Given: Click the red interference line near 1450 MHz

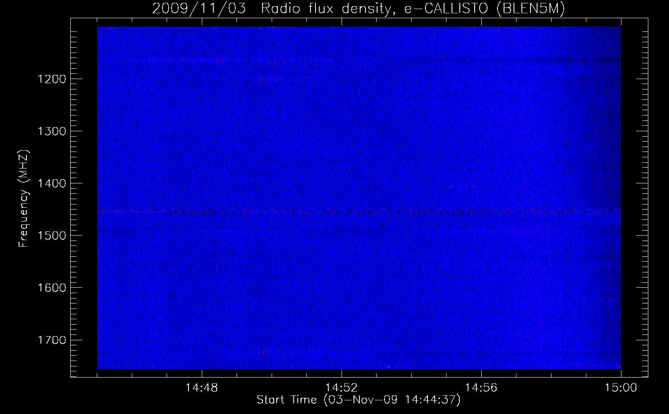Looking at the screenshot, I should pyautogui.click(x=359, y=212).
